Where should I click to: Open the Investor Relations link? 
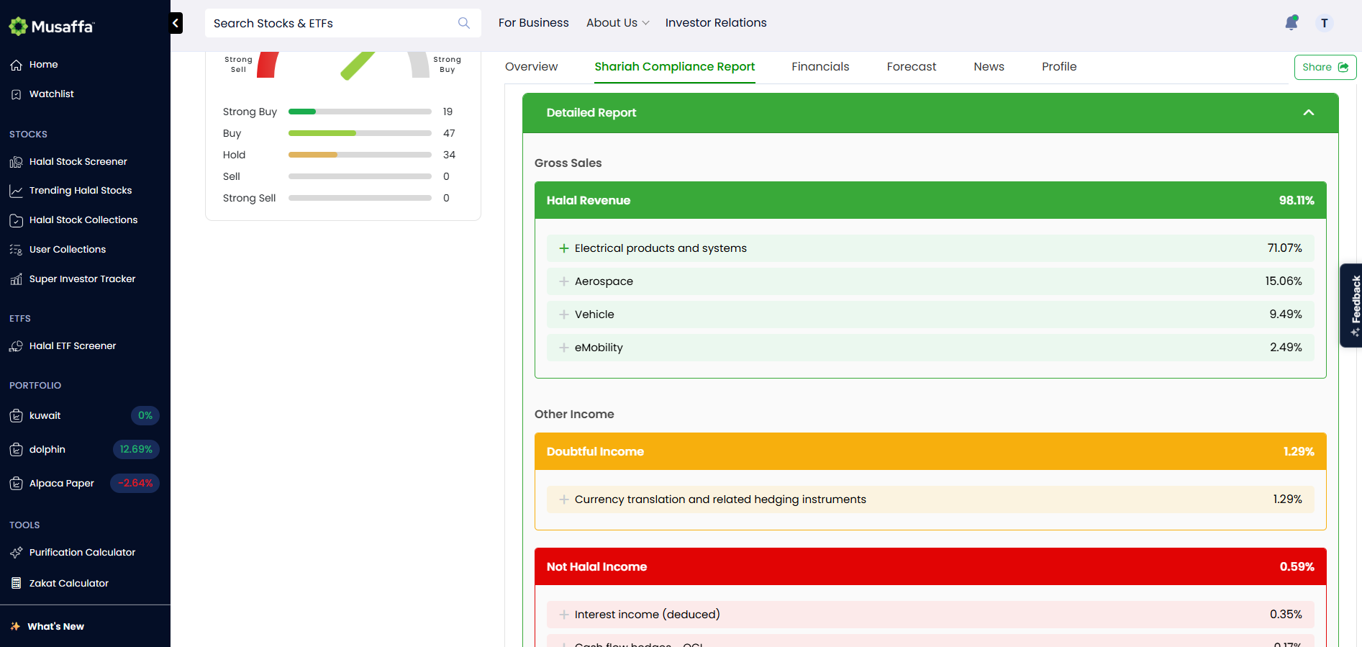pos(716,23)
